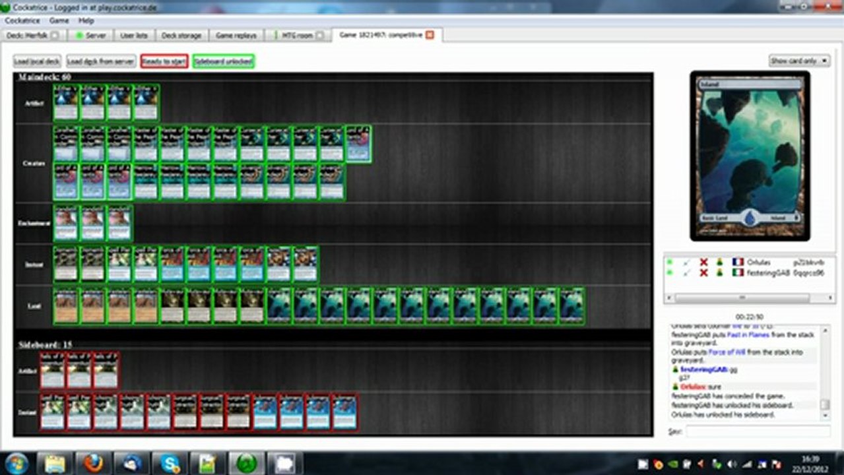
Task: Select the last sideboard Instant card
Action: coord(344,412)
